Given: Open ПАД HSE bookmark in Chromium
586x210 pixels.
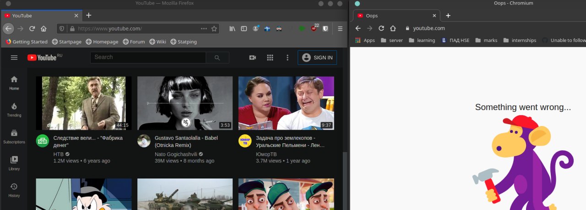Looking at the screenshot, I should (455, 40).
